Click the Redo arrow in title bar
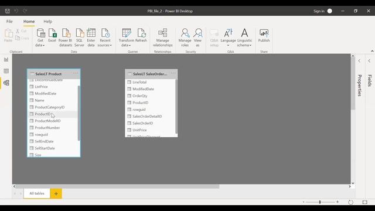 25,11
